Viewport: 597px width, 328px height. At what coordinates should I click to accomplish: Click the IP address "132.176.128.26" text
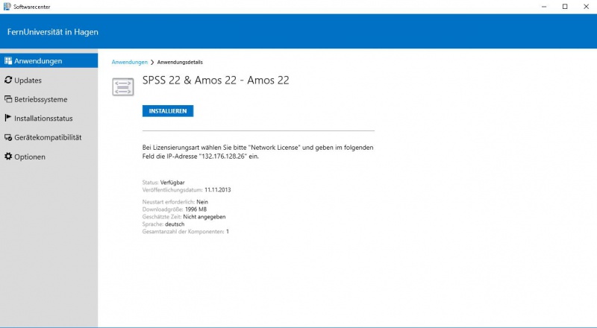pos(222,157)
